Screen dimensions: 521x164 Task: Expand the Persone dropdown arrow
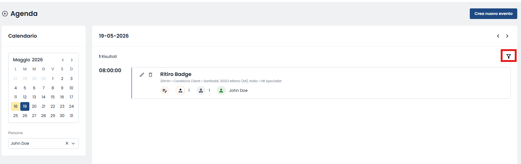point(73,143)
